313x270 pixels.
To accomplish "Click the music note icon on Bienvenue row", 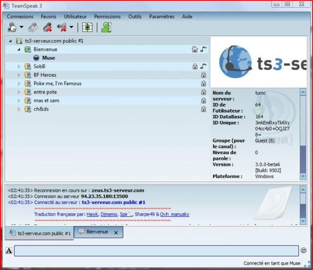I will click(x=203, y=49).
